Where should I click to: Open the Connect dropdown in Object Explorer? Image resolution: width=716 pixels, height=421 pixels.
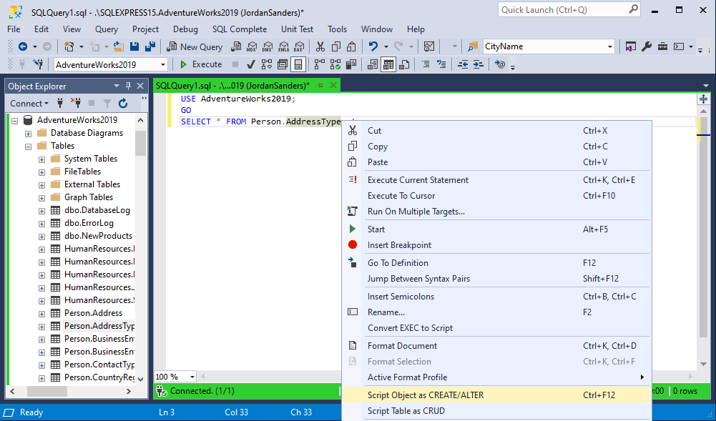click(x=29, y=104)
